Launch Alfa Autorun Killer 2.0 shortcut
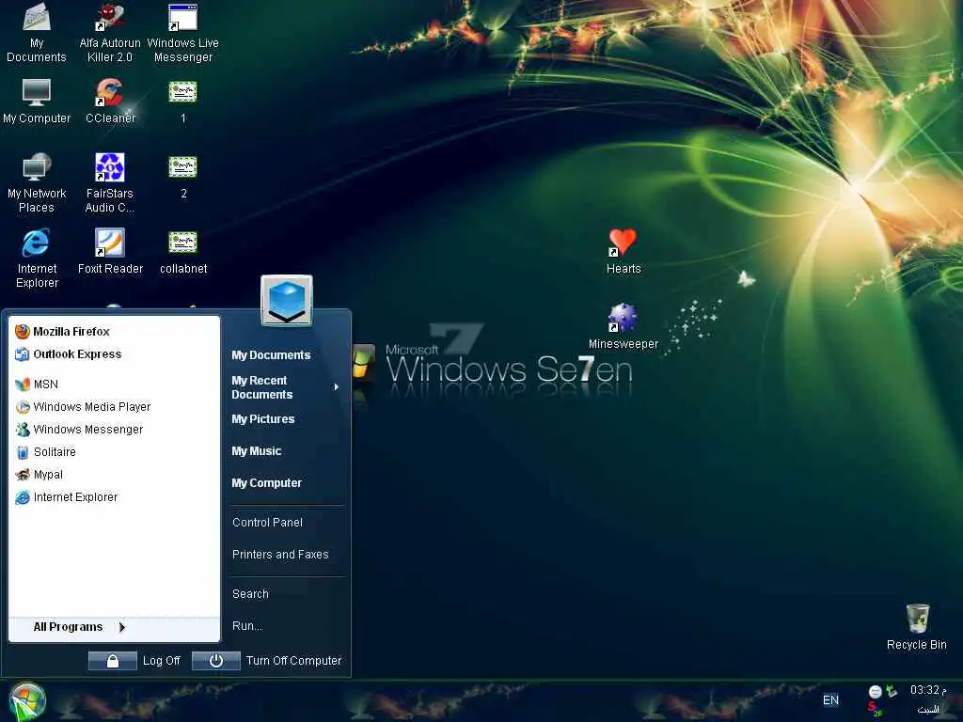This screenshot has width=963, height=722. click(110, 32)
